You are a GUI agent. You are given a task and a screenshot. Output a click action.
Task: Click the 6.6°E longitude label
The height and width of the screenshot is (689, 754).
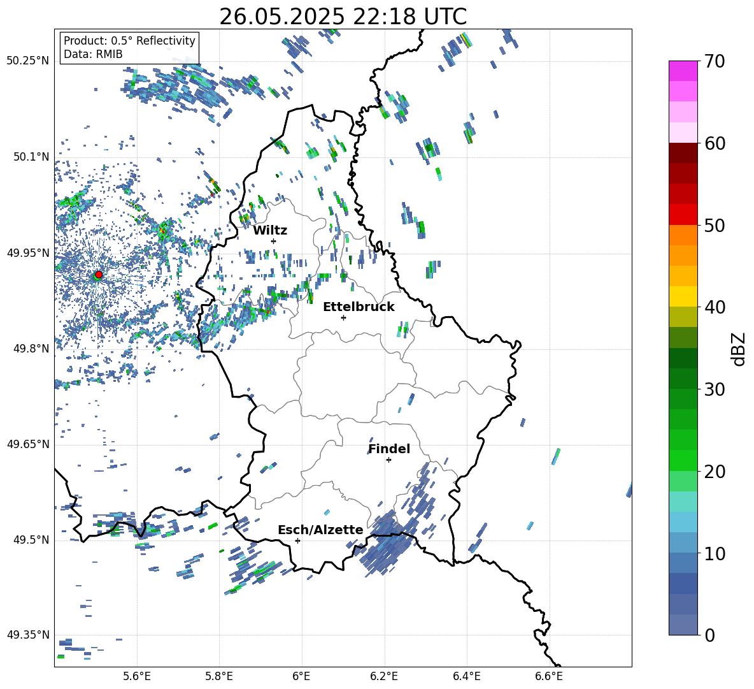point(549,676)
